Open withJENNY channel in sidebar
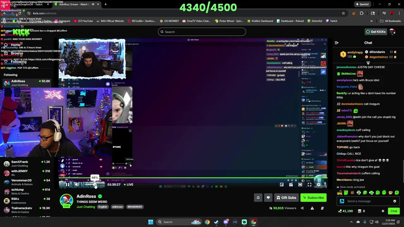 coord(27,173)
